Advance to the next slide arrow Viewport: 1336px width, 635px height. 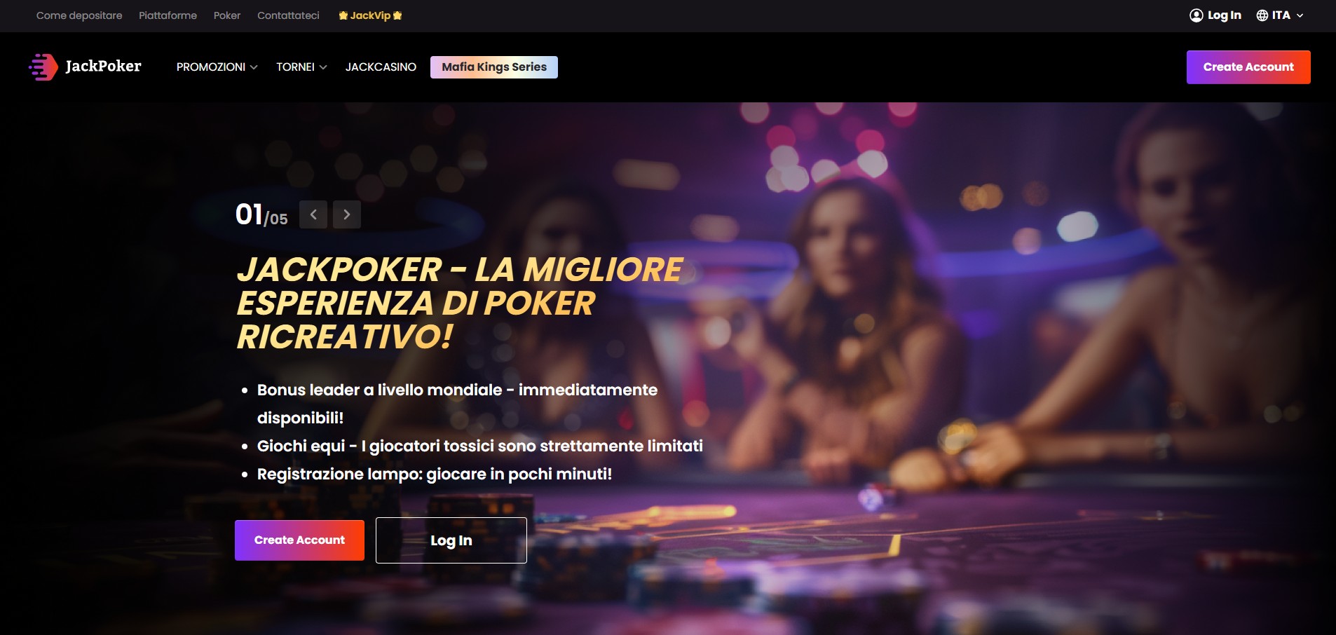click(347, 214)
